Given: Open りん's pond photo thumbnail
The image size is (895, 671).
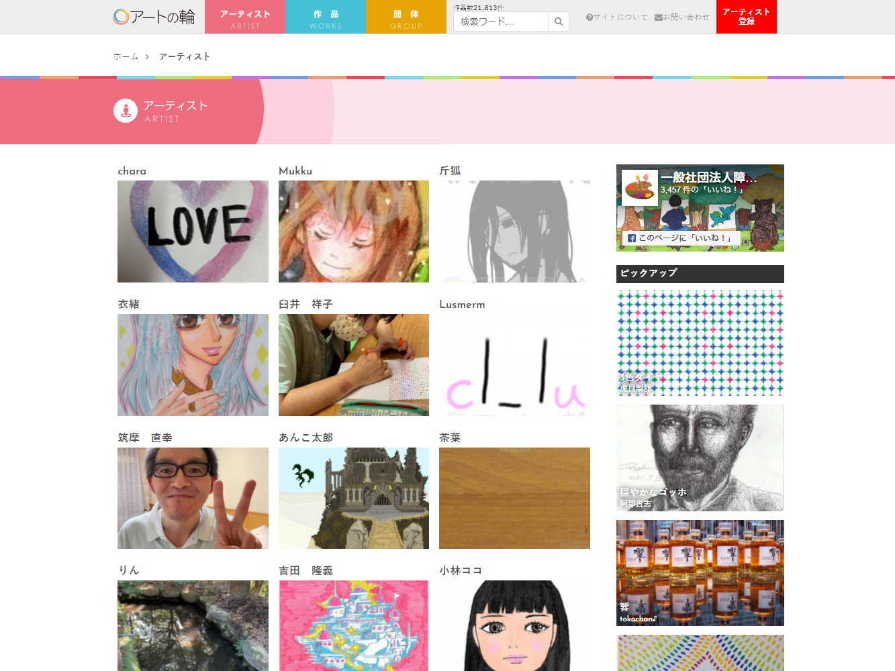Looking at the screenshot, I should tap(193, 626).
